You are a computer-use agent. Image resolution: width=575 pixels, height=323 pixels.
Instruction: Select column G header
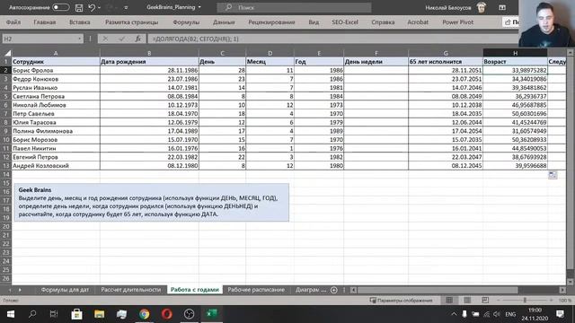click(446, 53)
